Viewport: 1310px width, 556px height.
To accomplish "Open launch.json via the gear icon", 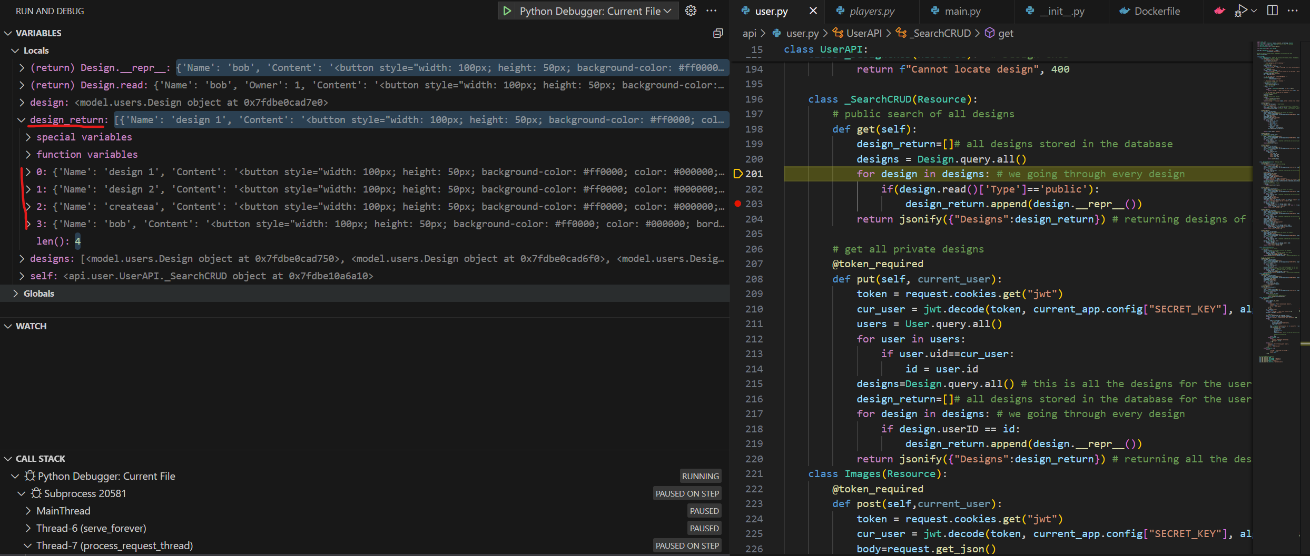I will click(691, 11).
